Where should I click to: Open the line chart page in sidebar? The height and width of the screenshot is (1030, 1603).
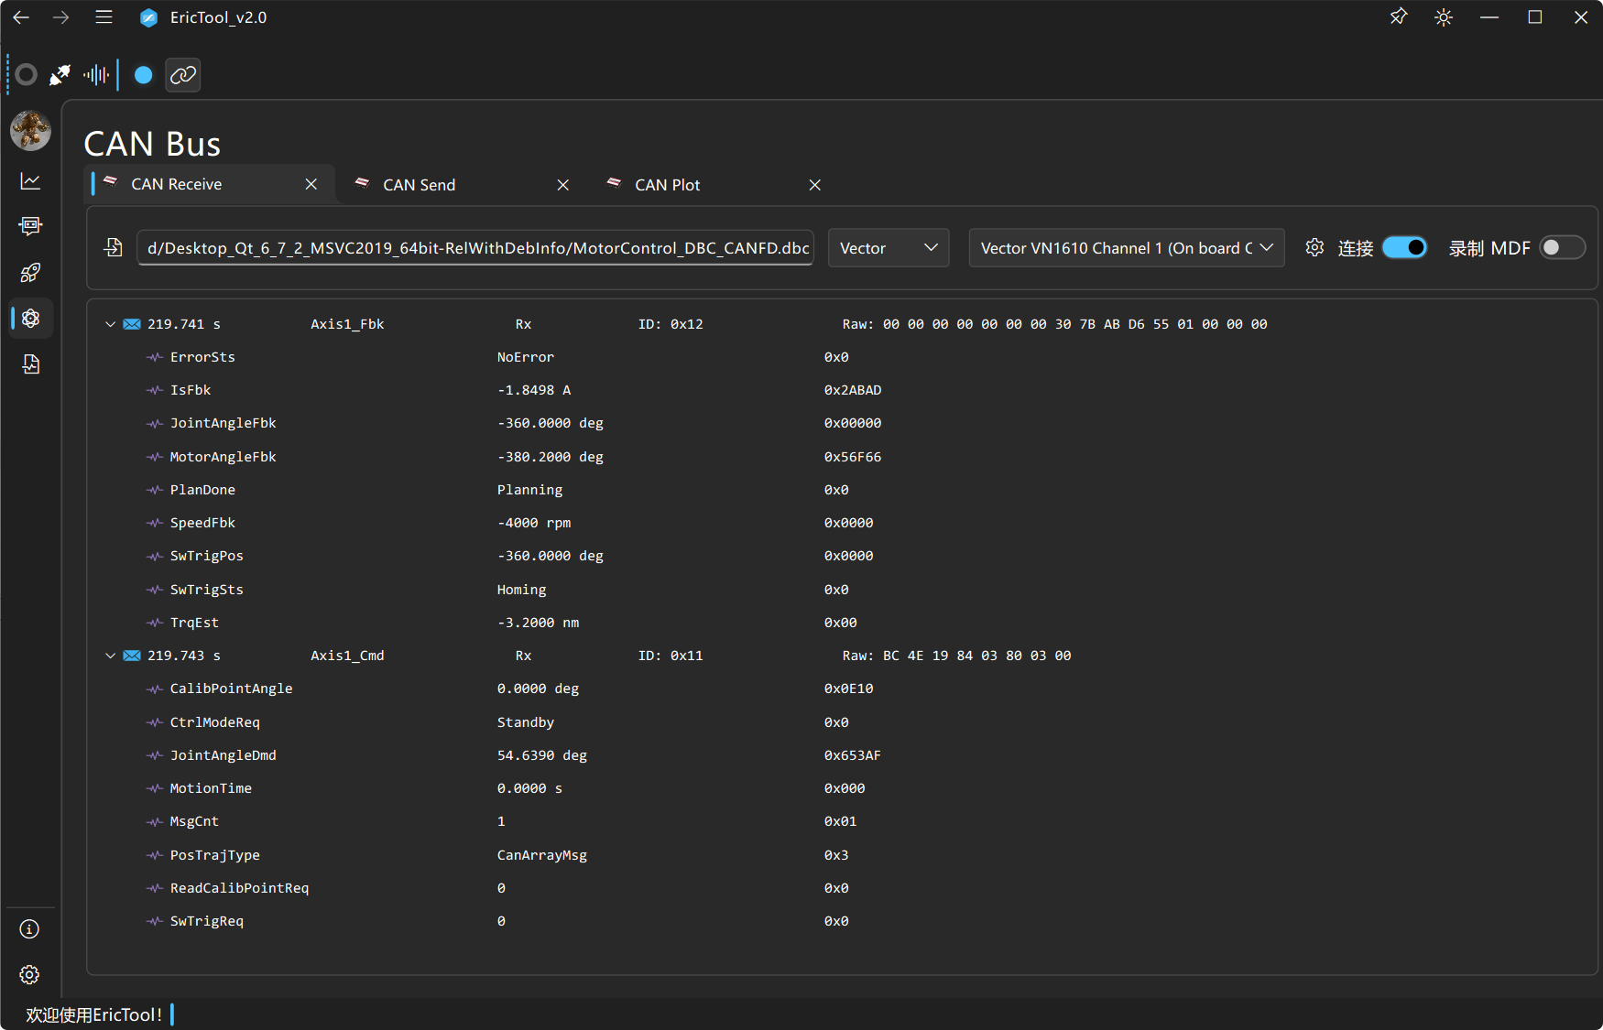click(30, 181)
